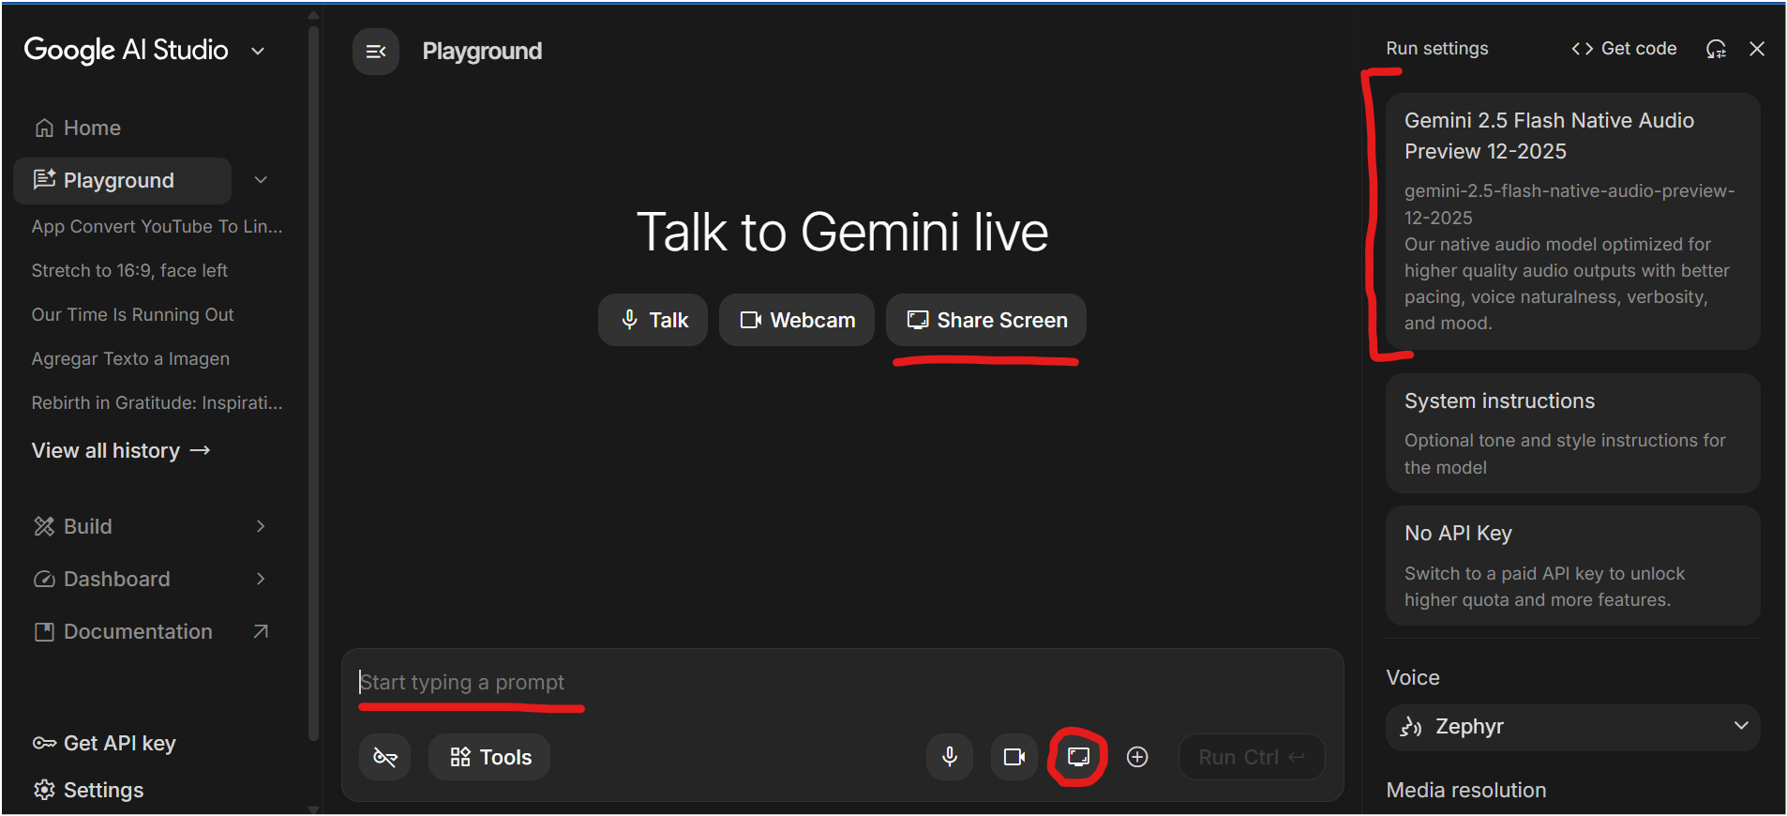Click the Get API key key icon

pyautogui.click(x=44, y=743)
